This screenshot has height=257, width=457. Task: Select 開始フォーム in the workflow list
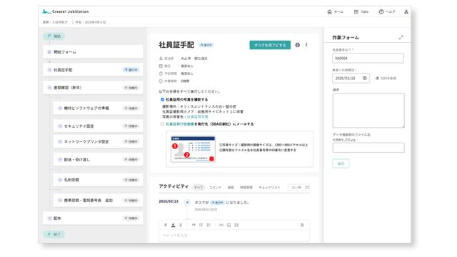(93, 52)
